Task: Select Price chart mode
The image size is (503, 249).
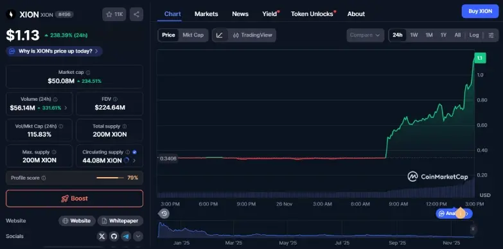Action: coord(168,35)
